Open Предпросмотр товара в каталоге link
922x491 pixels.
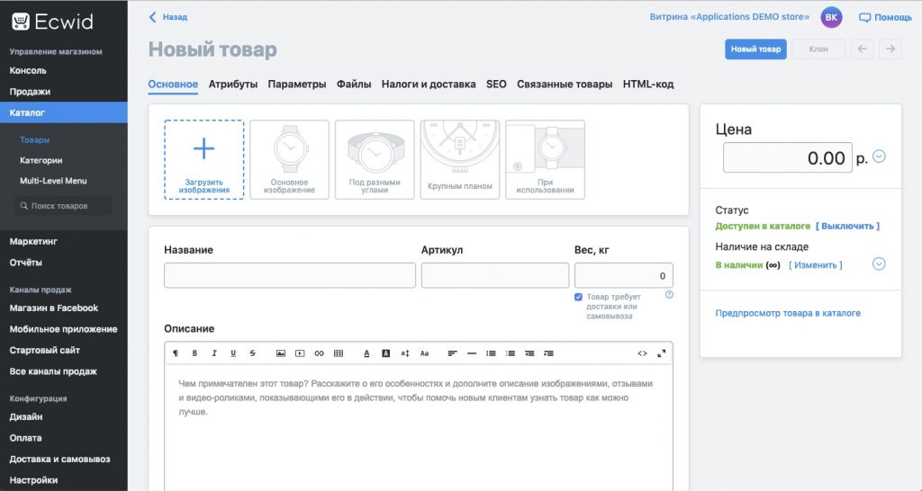(x=788, y=313)
